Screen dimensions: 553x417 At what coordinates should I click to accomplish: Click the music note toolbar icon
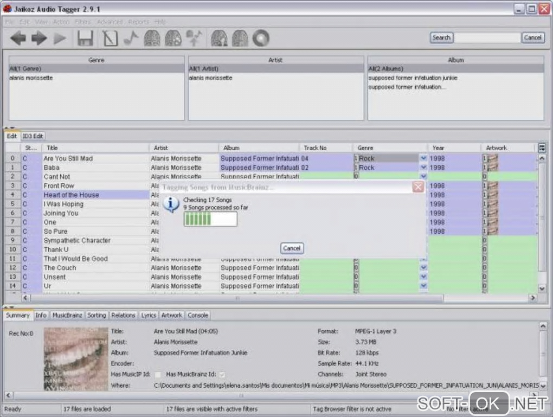point(131,38)
